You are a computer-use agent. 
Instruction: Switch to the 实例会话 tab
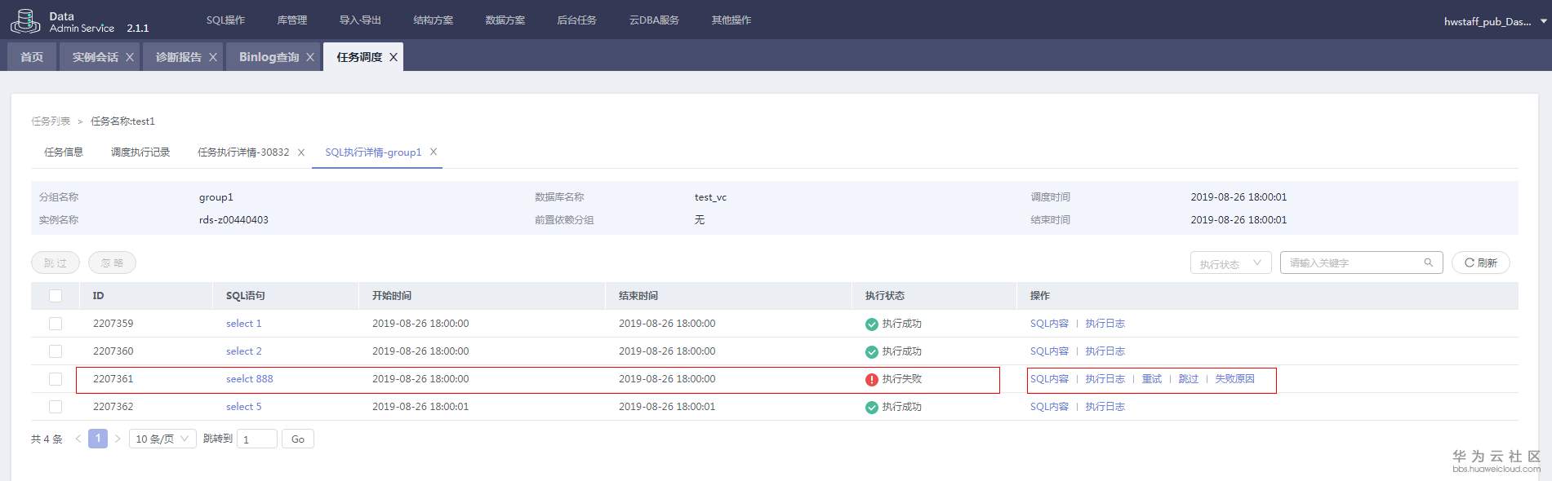point(95,57)
